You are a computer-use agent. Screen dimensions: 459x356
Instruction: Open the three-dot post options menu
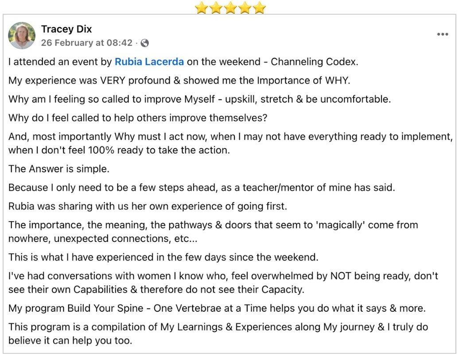[x=442, y=34]
